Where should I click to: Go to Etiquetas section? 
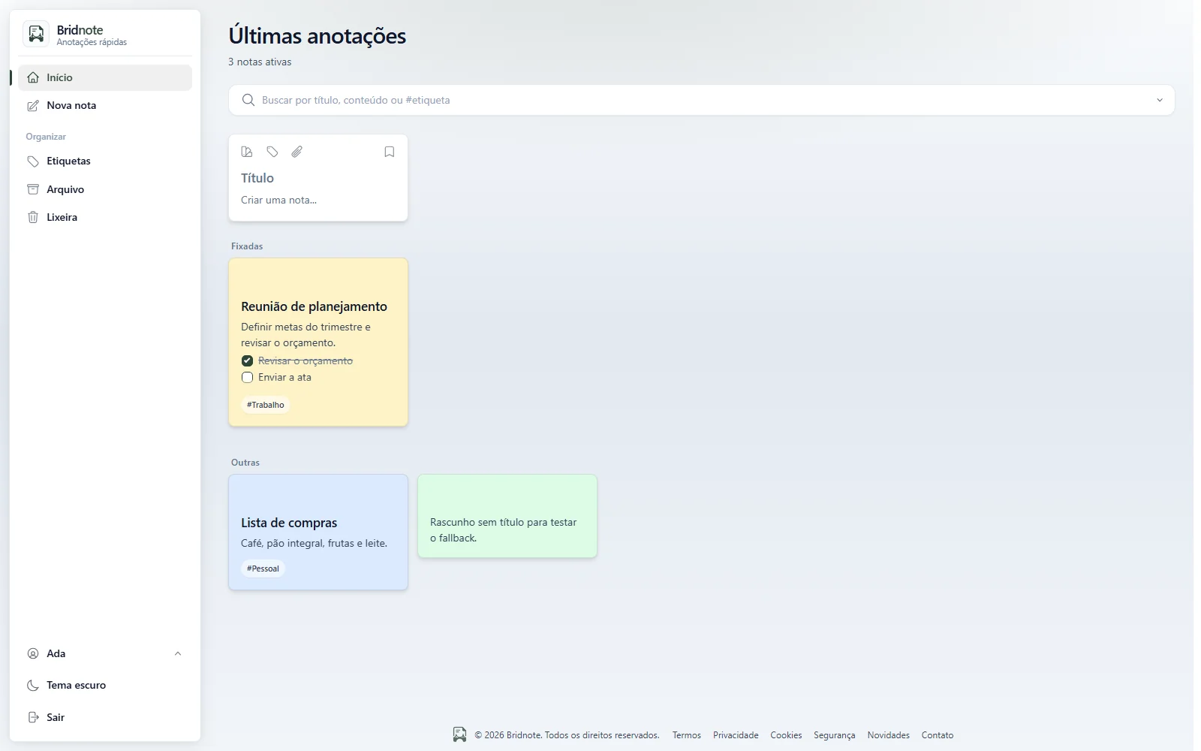[105, 161]
